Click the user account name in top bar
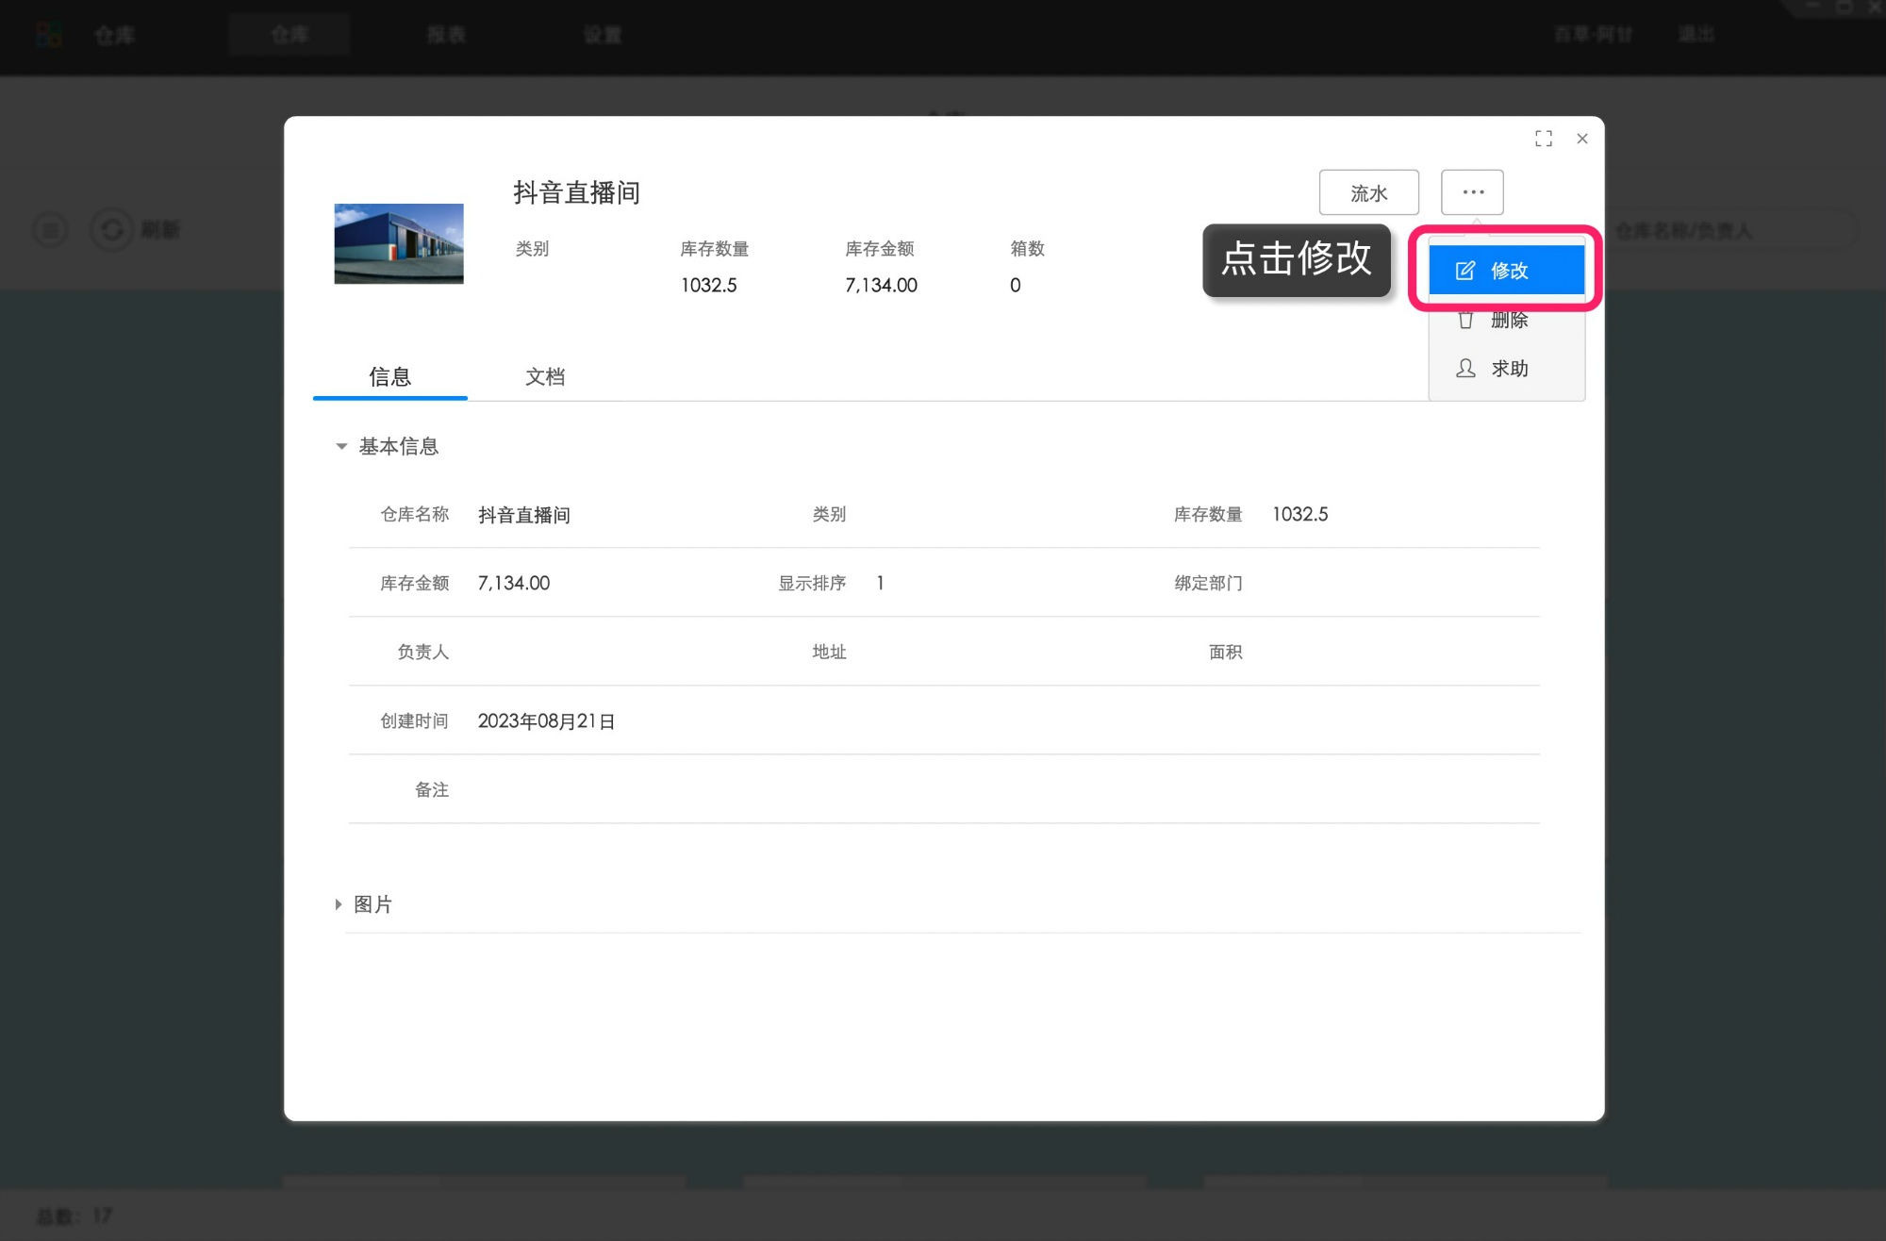Screen dimensions: 1886x1241 pos(1594,35)
